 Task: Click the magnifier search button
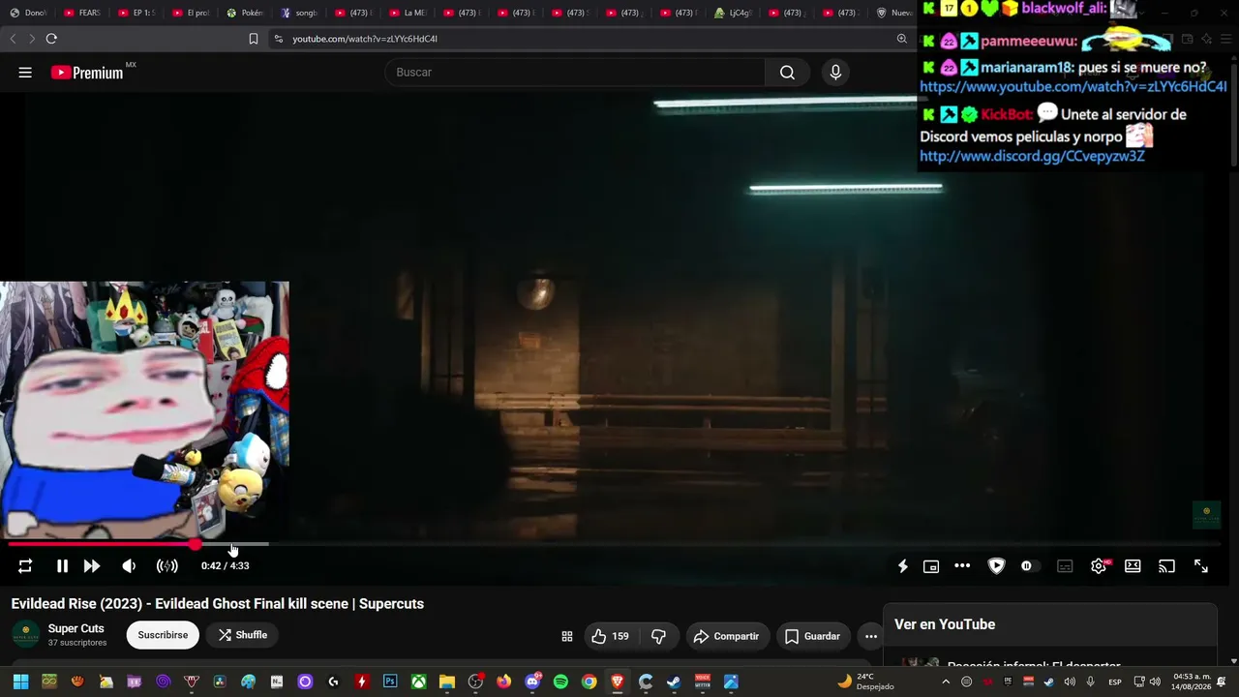pos(787,73)
